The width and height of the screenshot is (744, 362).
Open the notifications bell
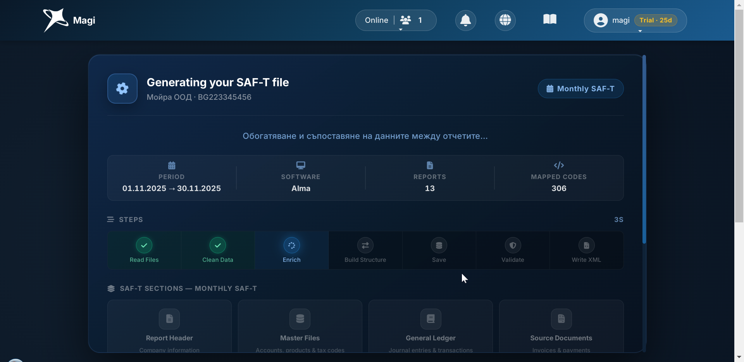(465, 20)
